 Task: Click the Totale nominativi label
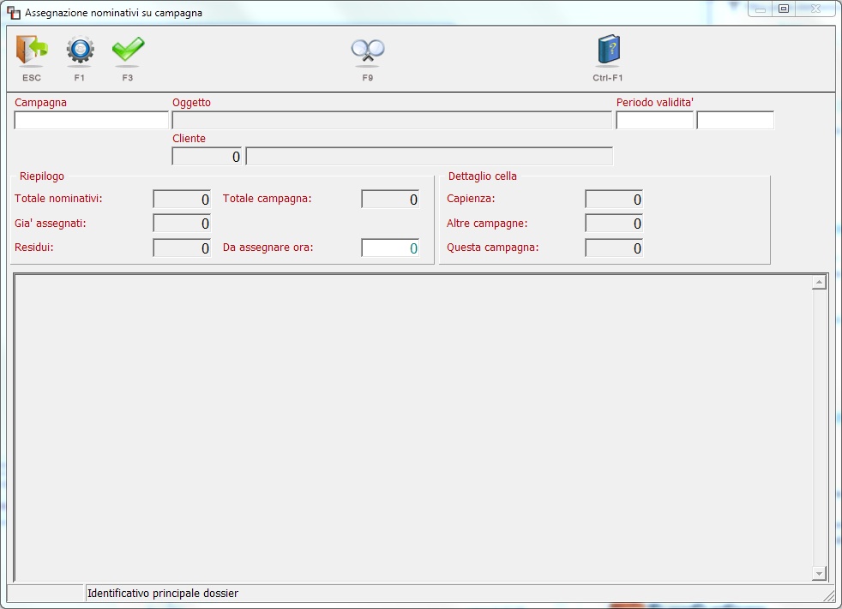tap(58, 199)
